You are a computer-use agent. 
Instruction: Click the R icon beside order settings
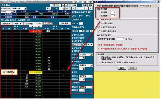click(x=69, y=5)
